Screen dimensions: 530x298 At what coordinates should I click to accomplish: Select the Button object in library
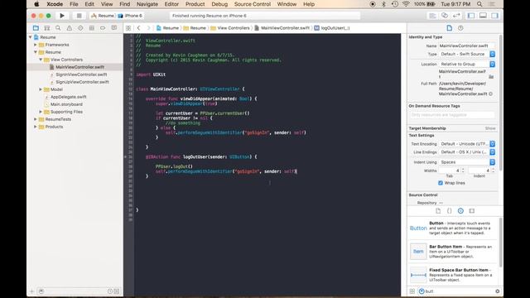tap(453, 228)
